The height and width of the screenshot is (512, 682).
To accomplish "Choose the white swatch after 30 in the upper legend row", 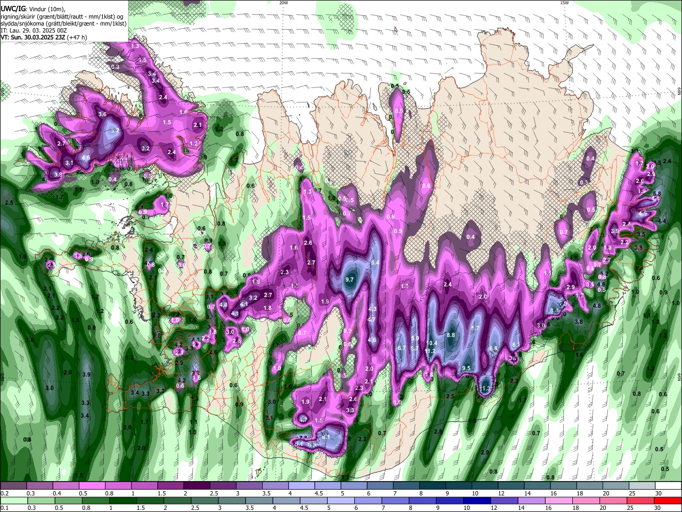I will tap(668, 485).
